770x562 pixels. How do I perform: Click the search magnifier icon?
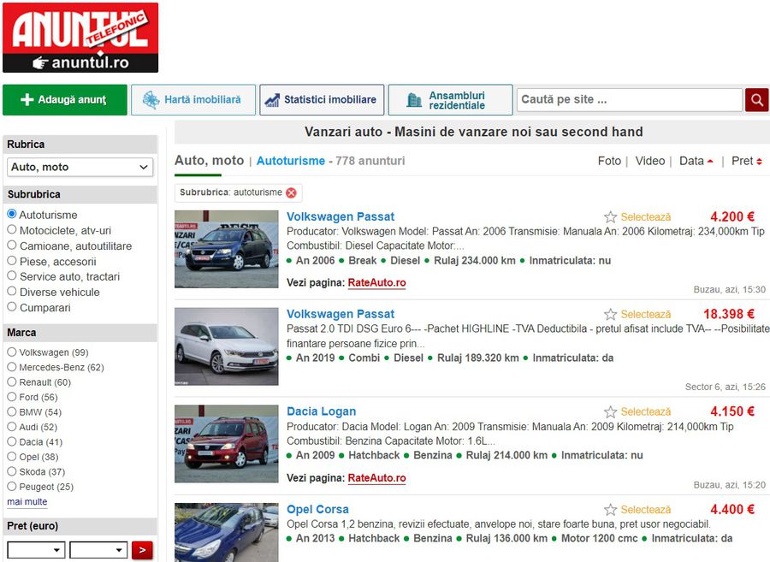point(756,99)
